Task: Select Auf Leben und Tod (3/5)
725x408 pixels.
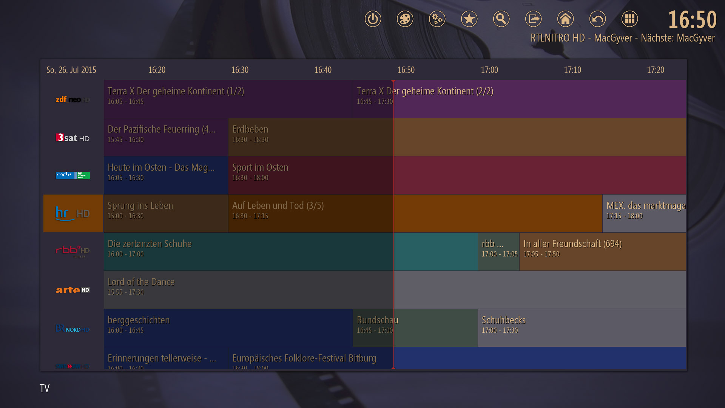Action: pyautogui.click(x=415, y=213)
